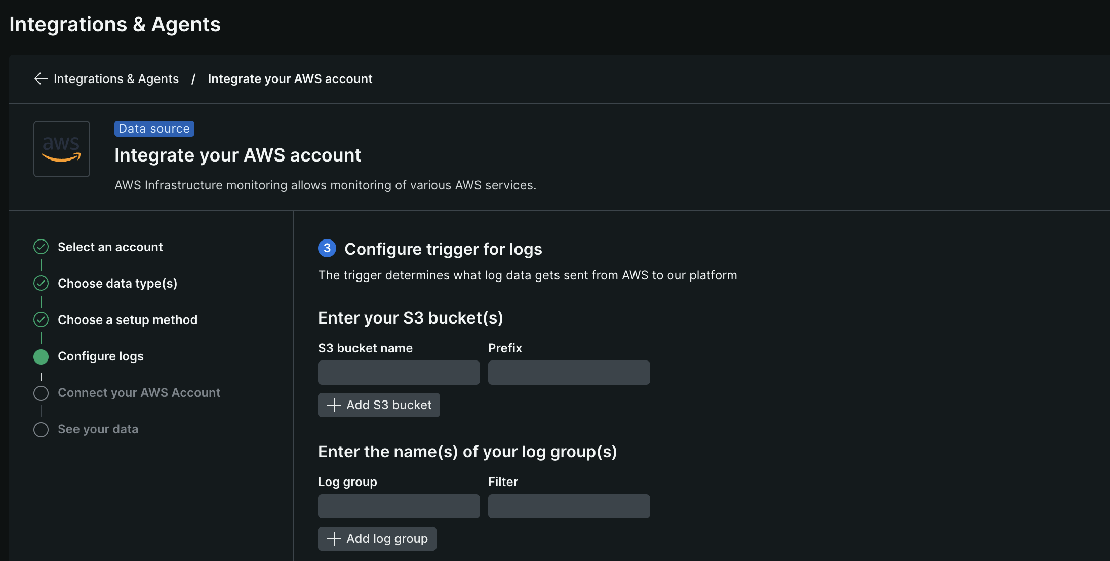Click the AWS logo thumbnail

tap(62, 149)
